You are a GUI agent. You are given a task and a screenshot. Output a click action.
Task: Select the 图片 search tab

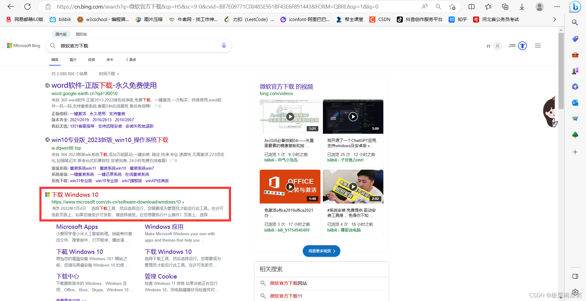(x=73, y=60)
